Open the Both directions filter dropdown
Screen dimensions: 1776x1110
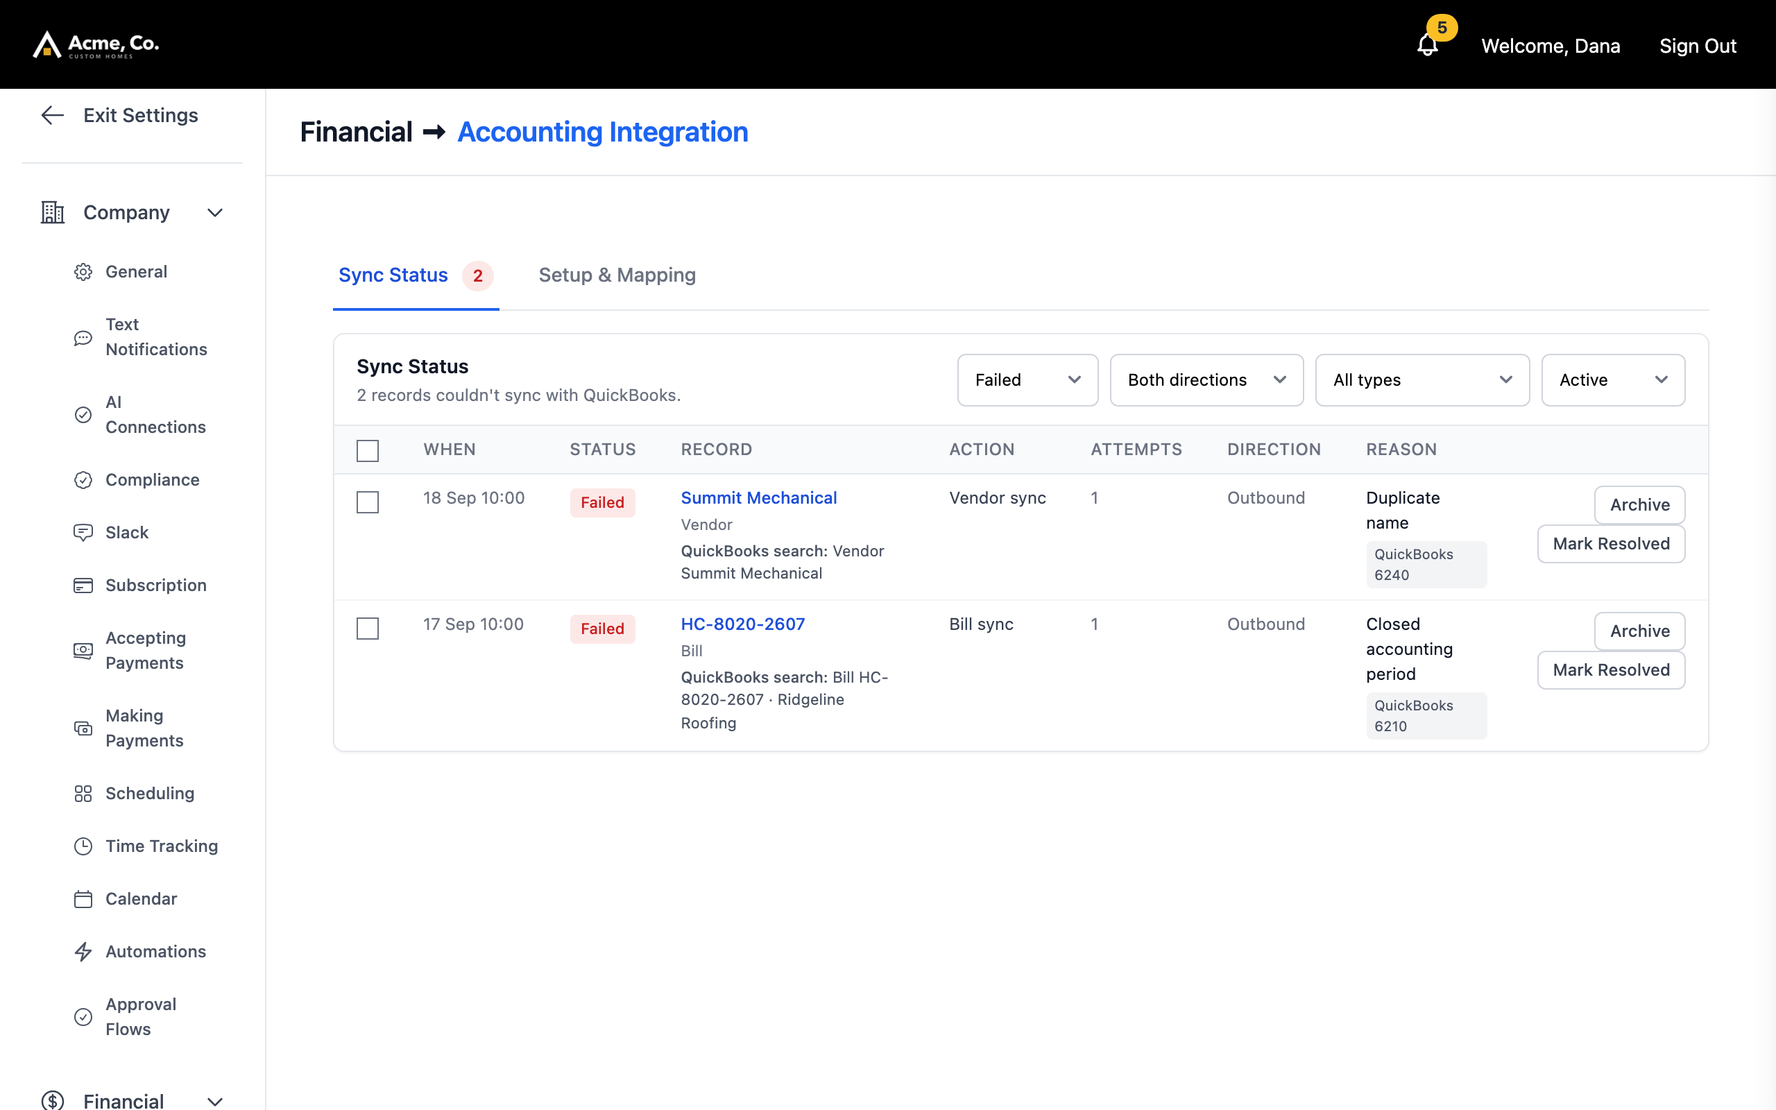pyautogui.click(x=1206, y=380)
